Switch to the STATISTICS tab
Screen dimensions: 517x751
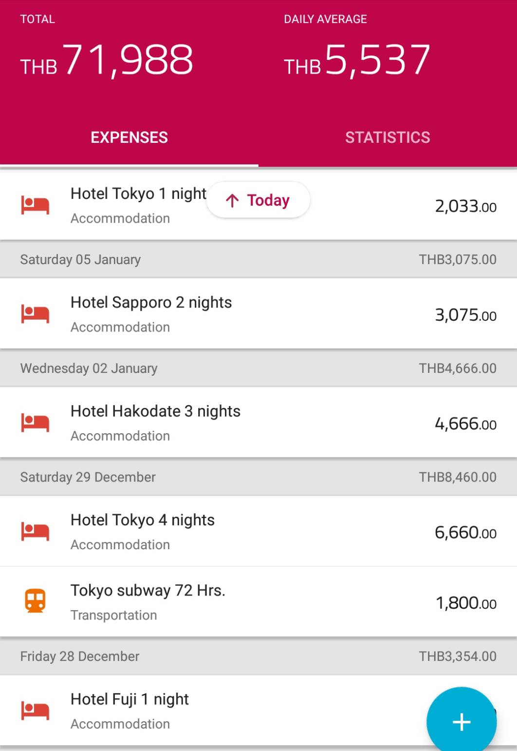tap(388, 137)
